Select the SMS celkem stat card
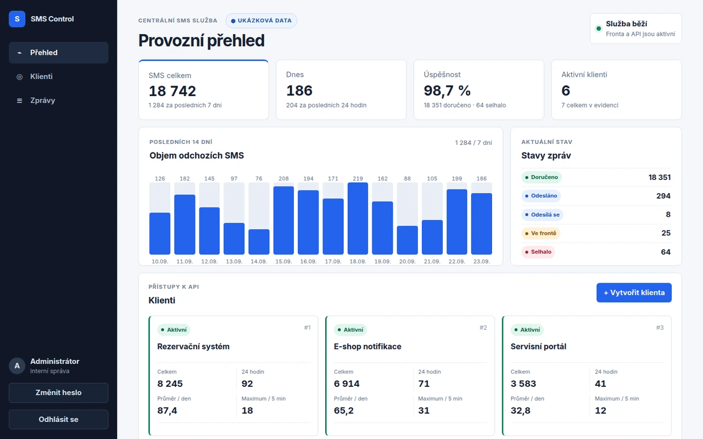 [203, 89]
